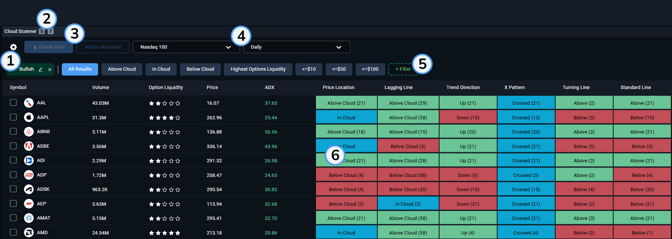Select the ABNB row checkbox

13,131
